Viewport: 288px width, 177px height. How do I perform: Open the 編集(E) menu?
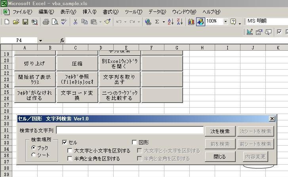(46, 12)
